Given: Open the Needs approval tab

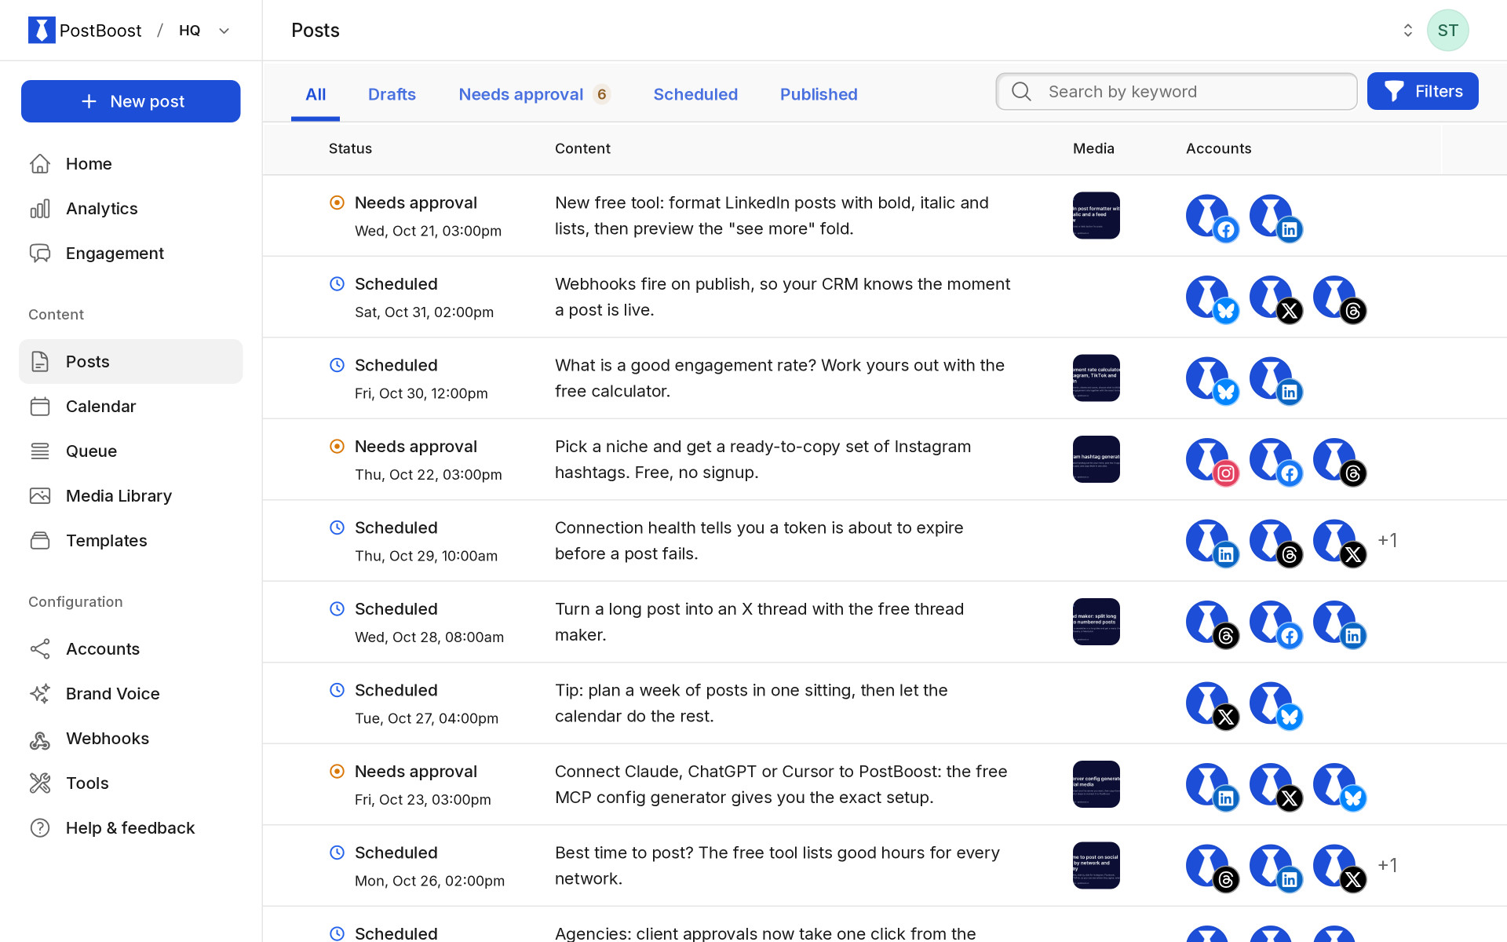Looking at the screenshot, I should 534,94.
